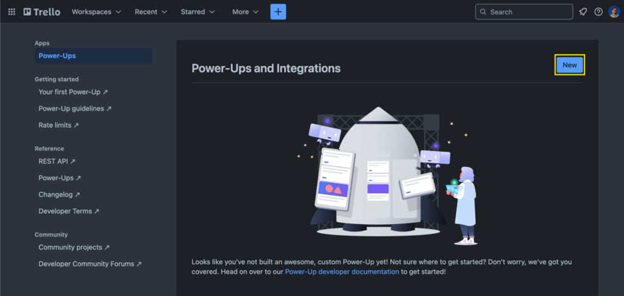Screen dimensions: 624x296
Task: Click the Community section label
Action: click(51, 234)
